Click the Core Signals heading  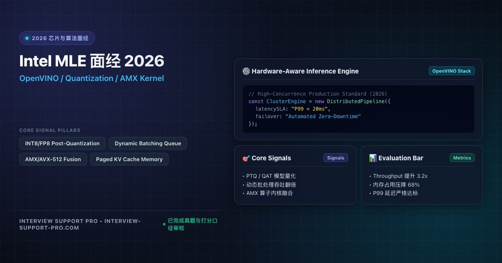pos(271,158)
